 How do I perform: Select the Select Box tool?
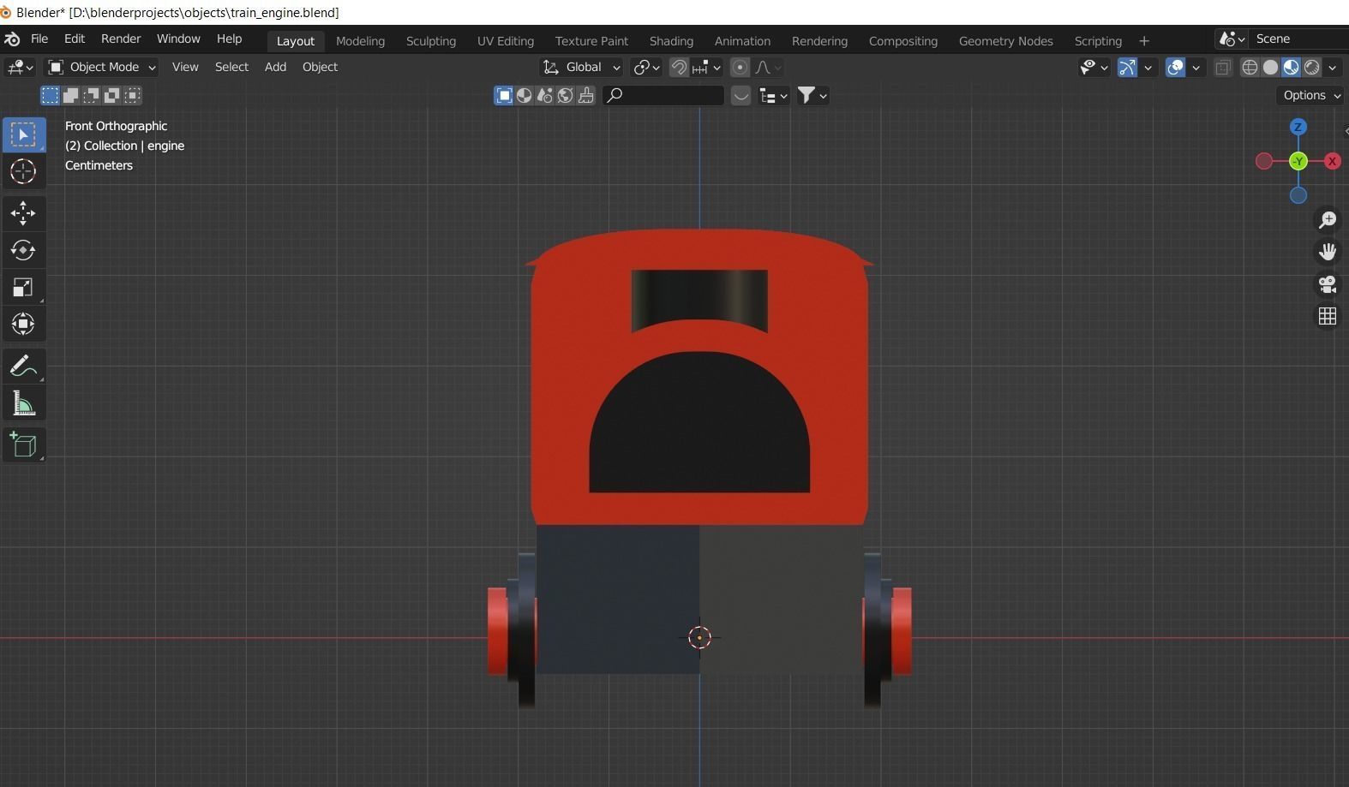click(x=23, y=134)
